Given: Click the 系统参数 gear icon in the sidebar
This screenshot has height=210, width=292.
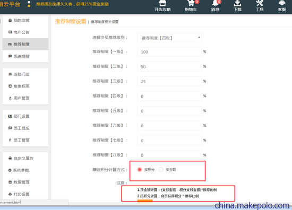Looking at the screenshot, I should [10, 170].
